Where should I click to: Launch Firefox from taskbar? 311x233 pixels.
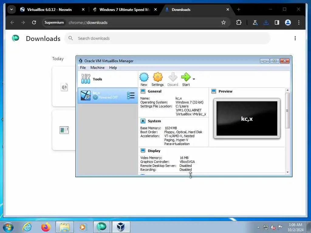coord(46,227)
